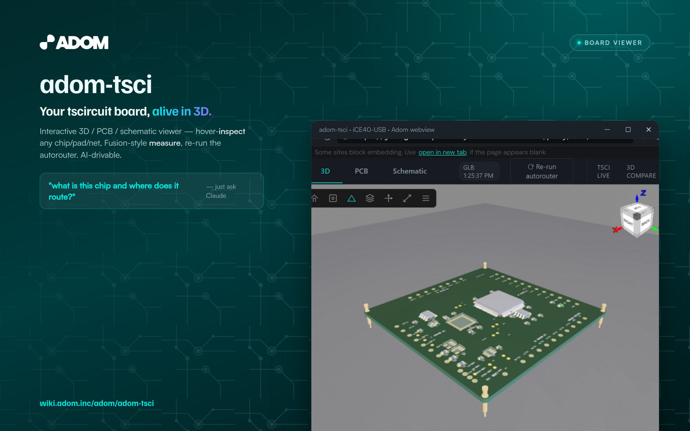The width and height of the screenshot is (690, 431).
Task: Click the orientation cube gizmo
Action: click(x=637, y=220)
